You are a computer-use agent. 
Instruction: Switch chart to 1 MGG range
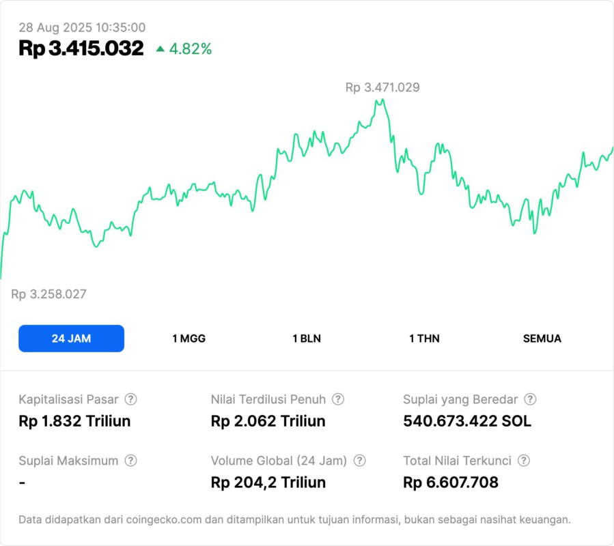point(189,339)
